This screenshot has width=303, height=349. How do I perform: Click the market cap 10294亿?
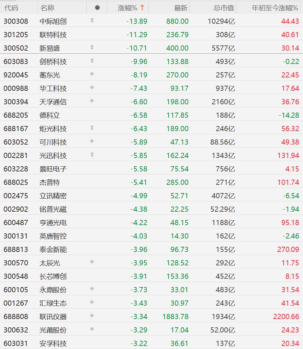(221, 21)
